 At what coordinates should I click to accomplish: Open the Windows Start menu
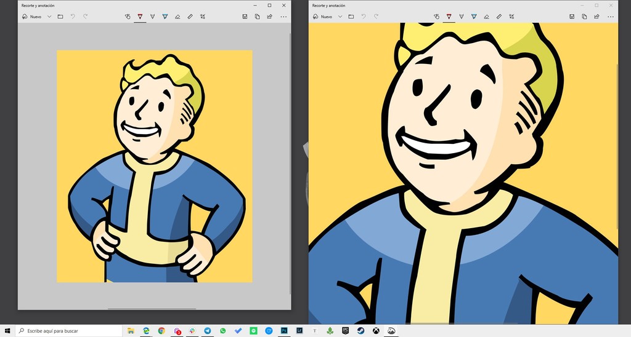tap(7, 331)
